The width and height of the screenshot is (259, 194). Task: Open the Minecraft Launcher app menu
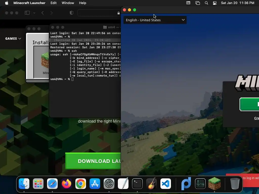[x=29, y=3]
